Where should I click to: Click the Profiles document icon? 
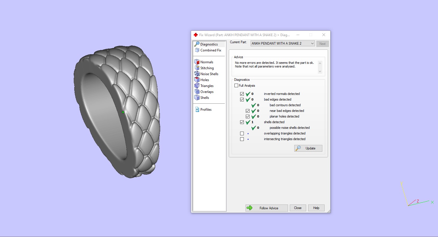197,109
